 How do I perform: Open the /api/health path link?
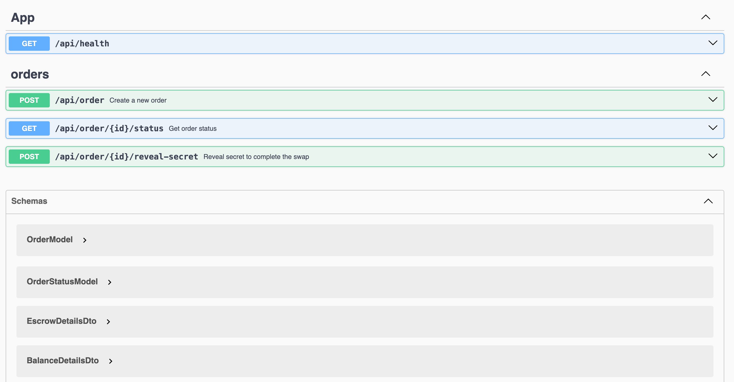(x=82, y=44)
